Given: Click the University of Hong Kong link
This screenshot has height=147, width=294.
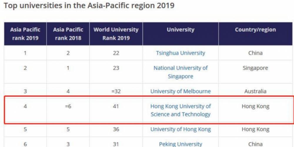Looking at the screenshot, I should coord(181,129).
